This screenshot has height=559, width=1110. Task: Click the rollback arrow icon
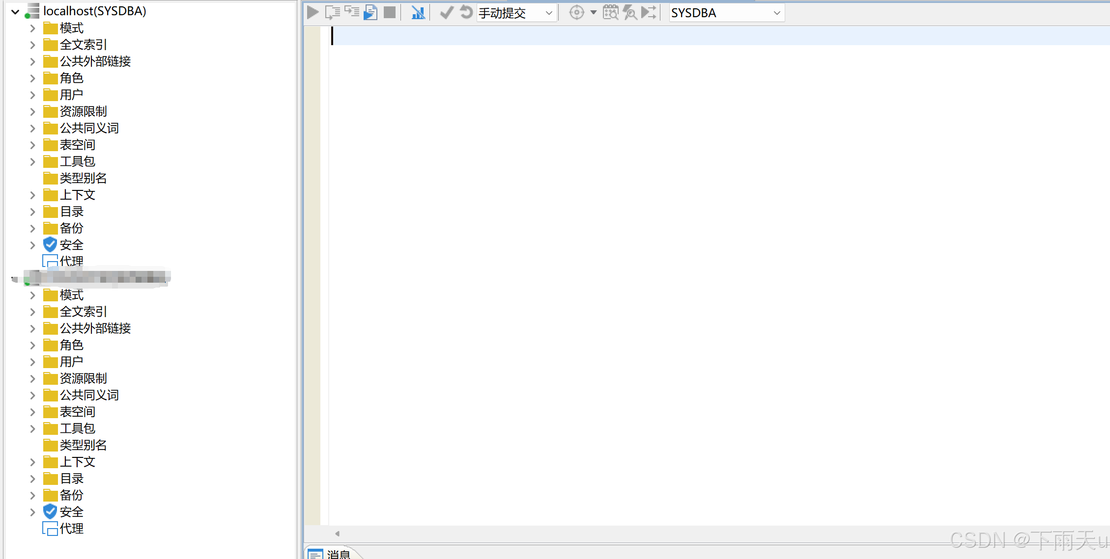point(466,12)
